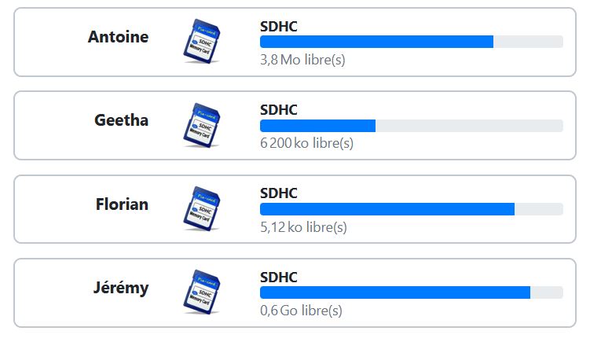Image resolution: width=590 pixels, height=342 pixels.
Task: Click the 0,6 Go libre(s) text
Action: 301,311
